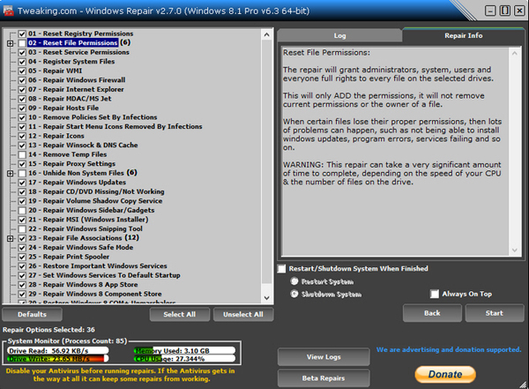Select the Shutdown System radio button
The width and height of the screenshot is (529, 389).
point(294,294)
